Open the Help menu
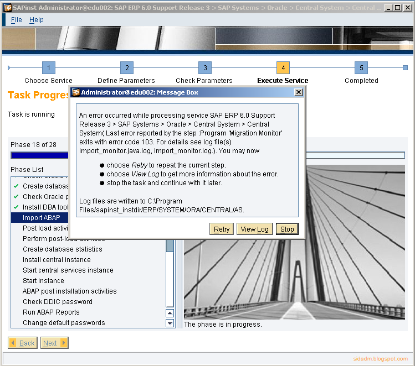This screenshot has height=366, width=415. (x=36, y=20)
